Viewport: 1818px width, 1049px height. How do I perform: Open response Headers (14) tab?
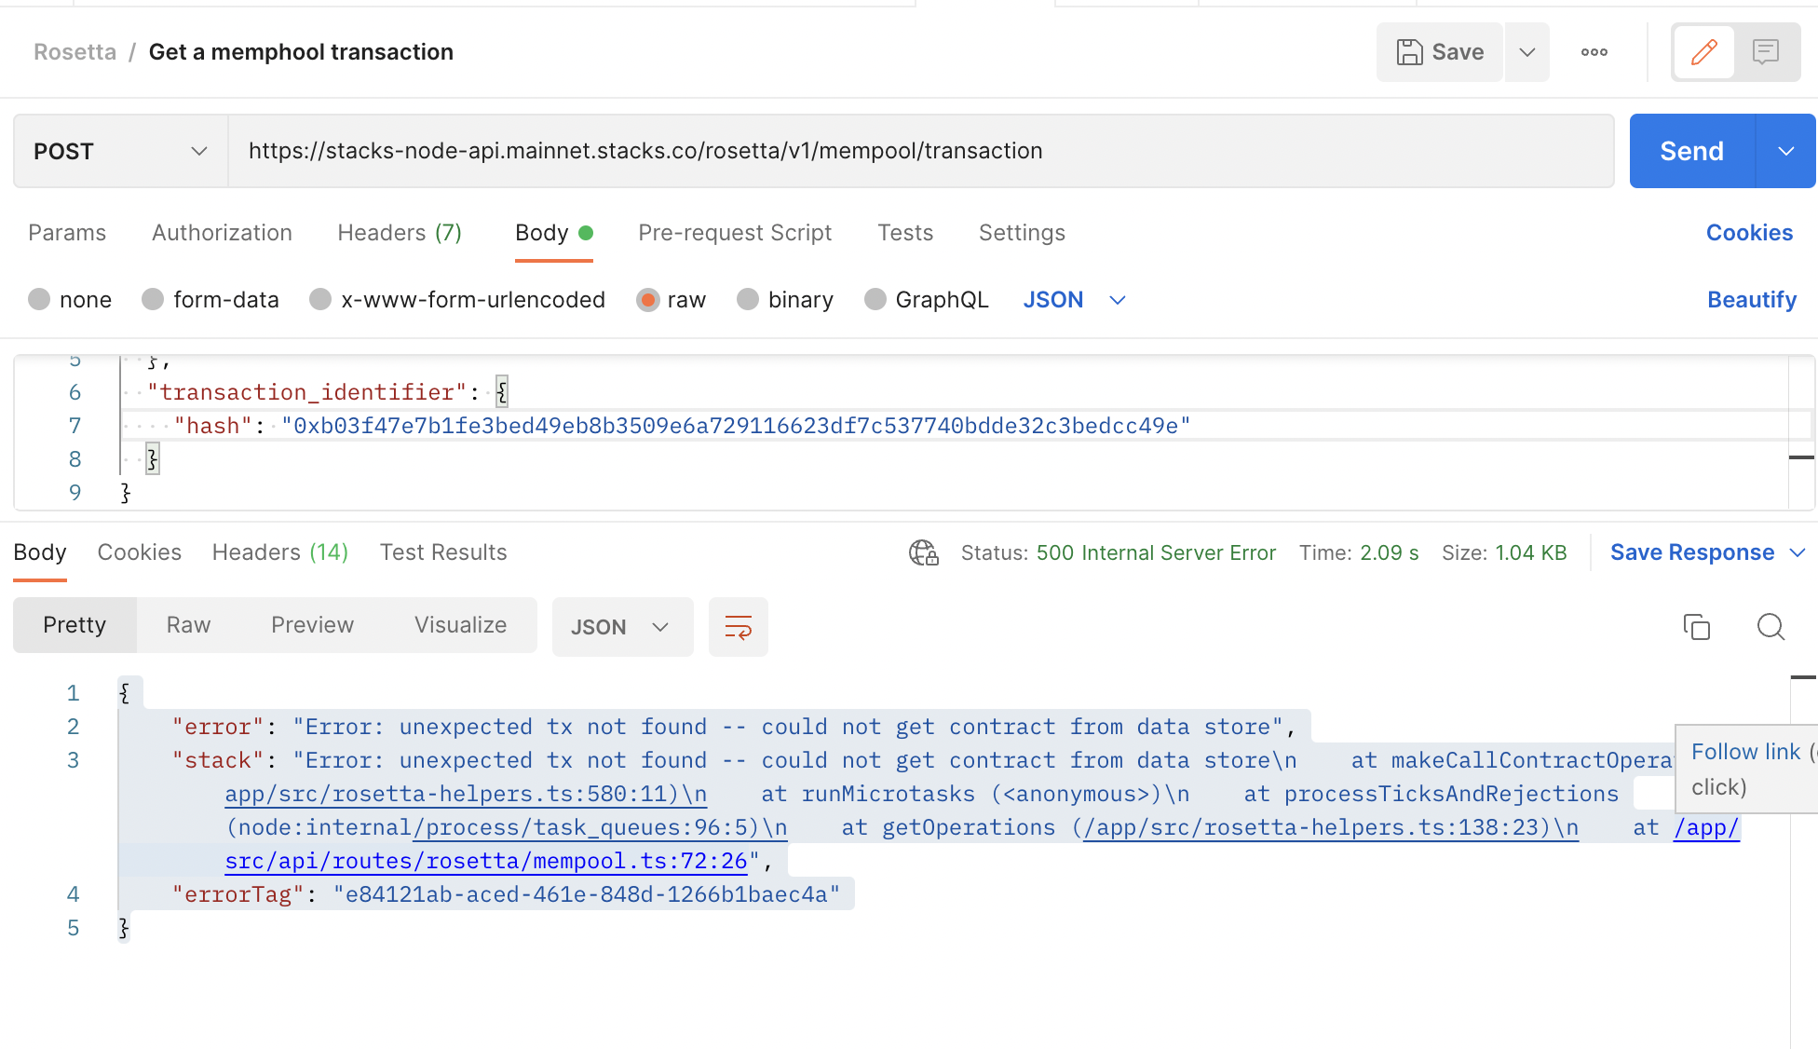point(279,552)
